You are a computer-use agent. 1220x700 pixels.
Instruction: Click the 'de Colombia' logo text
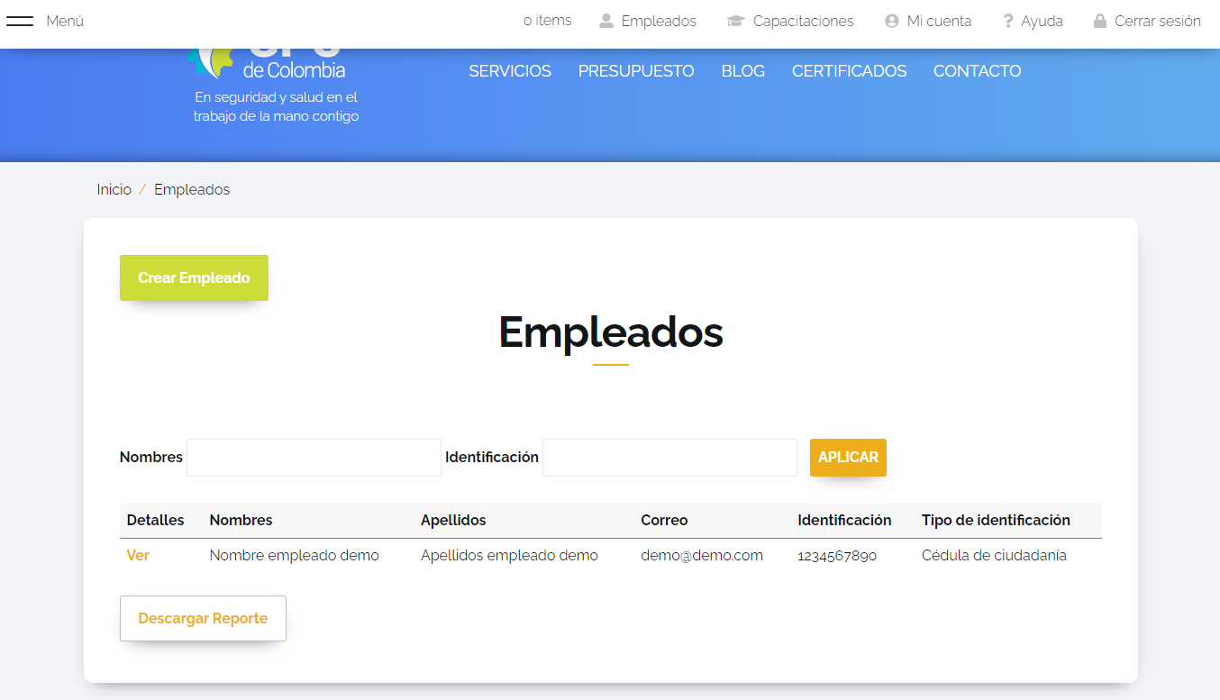point(294,70)
